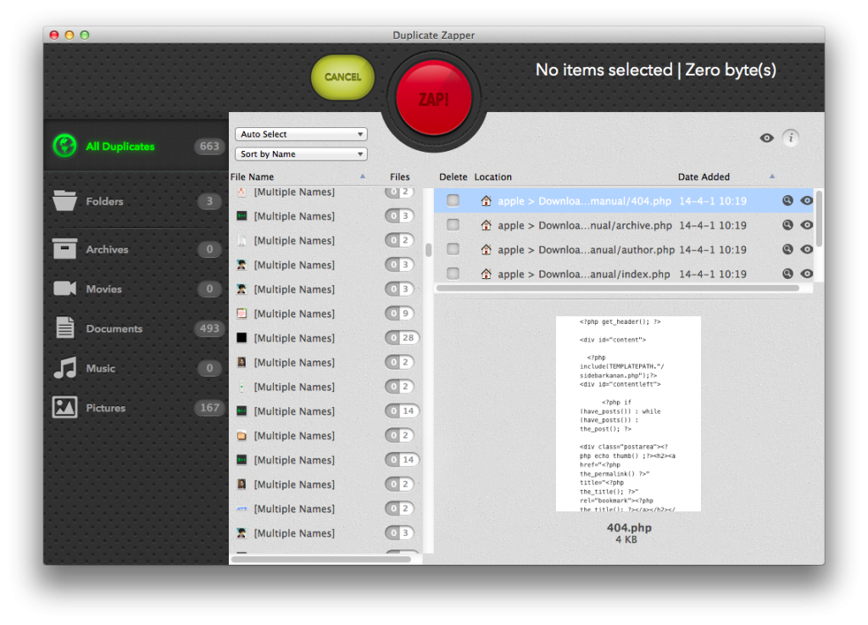Image resolution: width=868 pixels, height=625 pixels.
Task: Open the Pictures sidebar icon
Action: 65,408
